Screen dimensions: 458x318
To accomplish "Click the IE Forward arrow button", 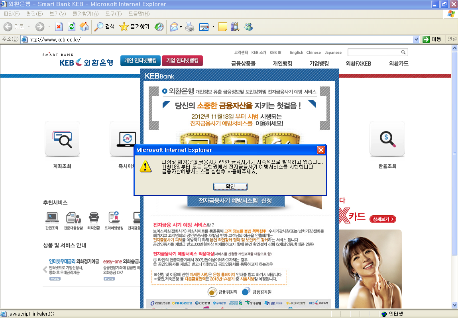I will pyautogui.click(x=40, y=27).
